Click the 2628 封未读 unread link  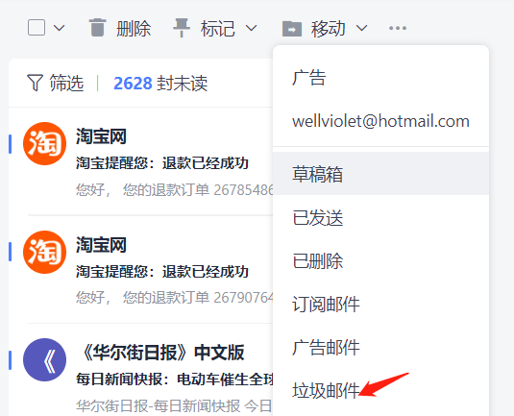coord(160,83)
